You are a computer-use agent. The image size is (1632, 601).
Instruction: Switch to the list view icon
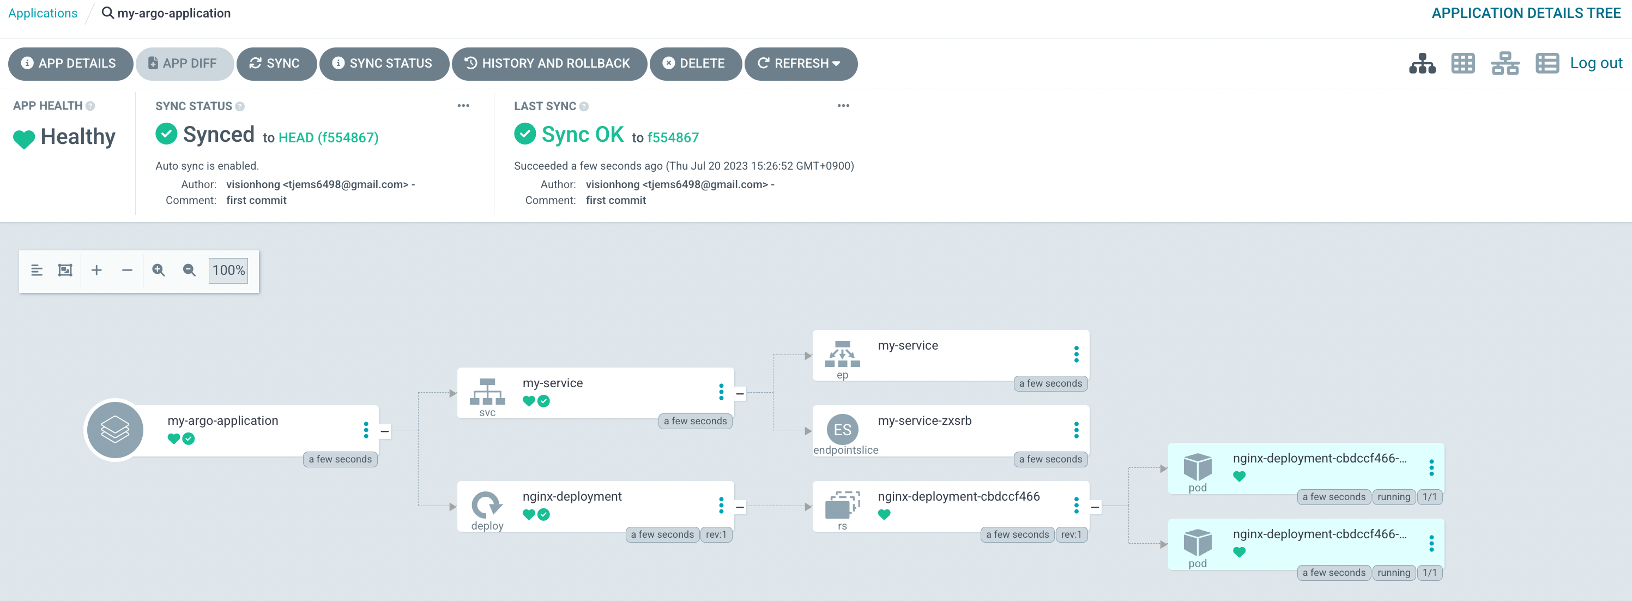tap(1547, 63)
